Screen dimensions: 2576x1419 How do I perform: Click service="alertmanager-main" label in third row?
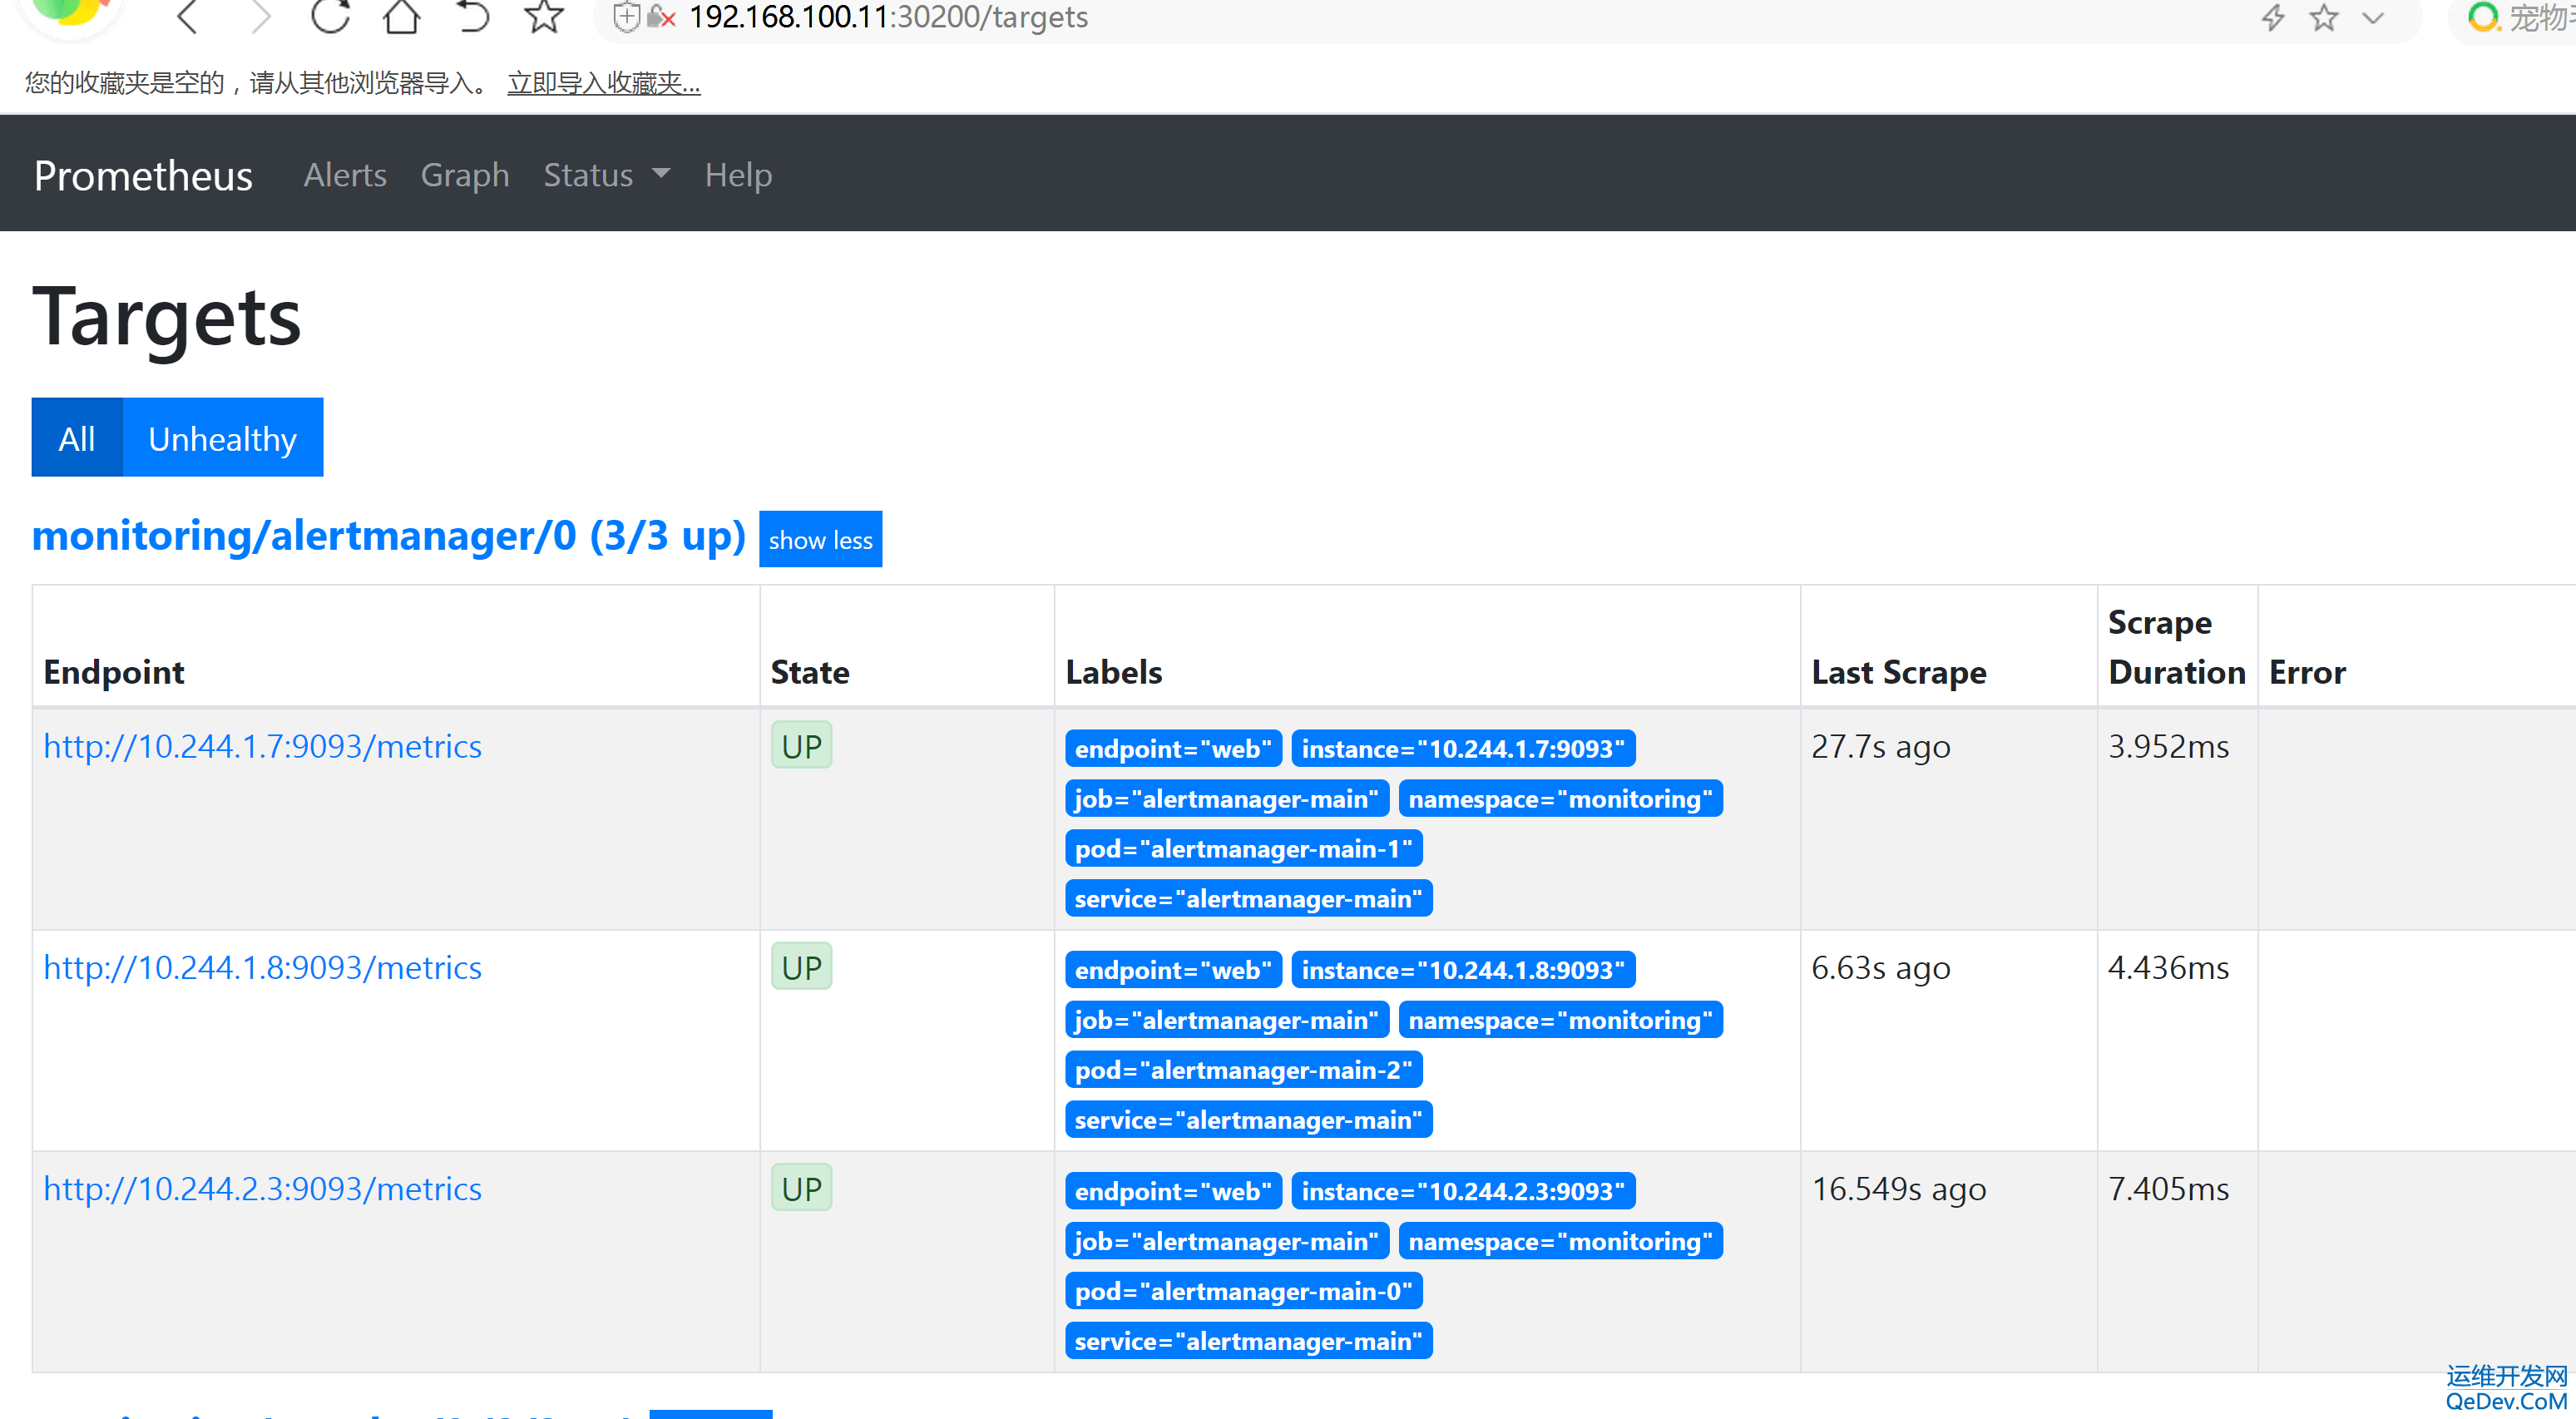click(1249, 1341)
